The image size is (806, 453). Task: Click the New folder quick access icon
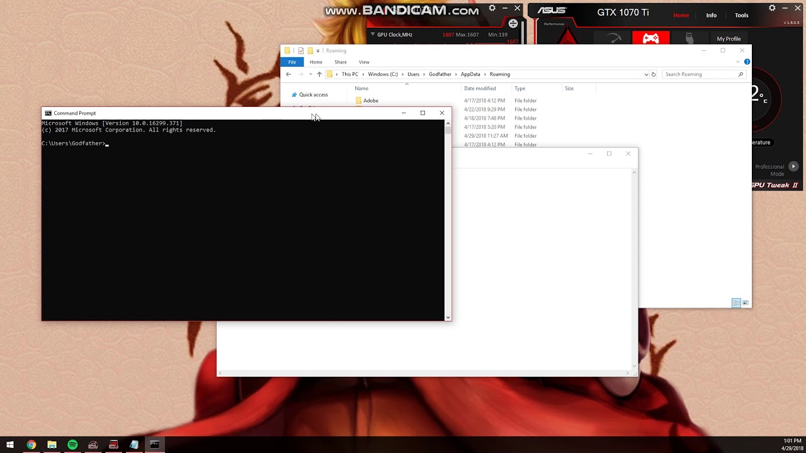[x=310, y=51]
